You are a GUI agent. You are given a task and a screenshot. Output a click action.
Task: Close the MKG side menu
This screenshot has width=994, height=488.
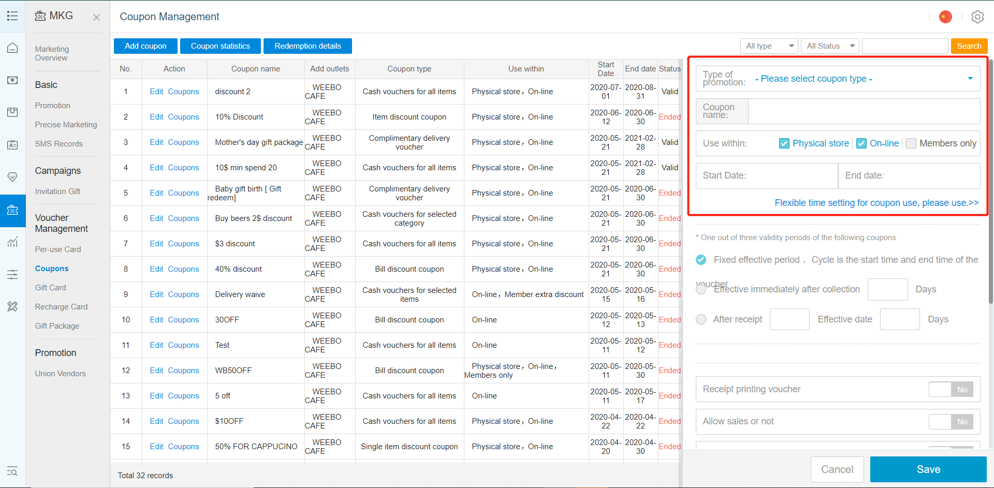(x=96, y=17)
